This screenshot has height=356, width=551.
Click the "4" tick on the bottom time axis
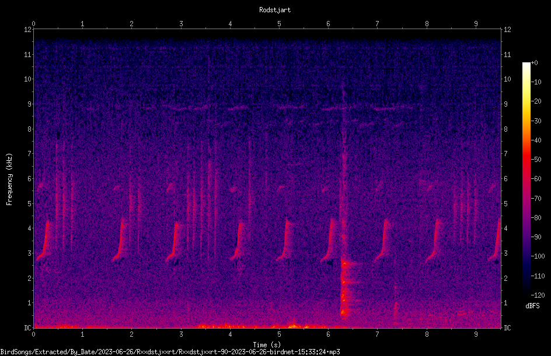pyautogui.click(x=230, y=334)
